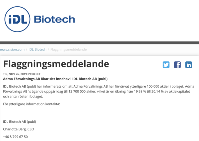This screenshot has width=199, height=141.
Task: Click the Twitter share icon
Action: [166, 65]
